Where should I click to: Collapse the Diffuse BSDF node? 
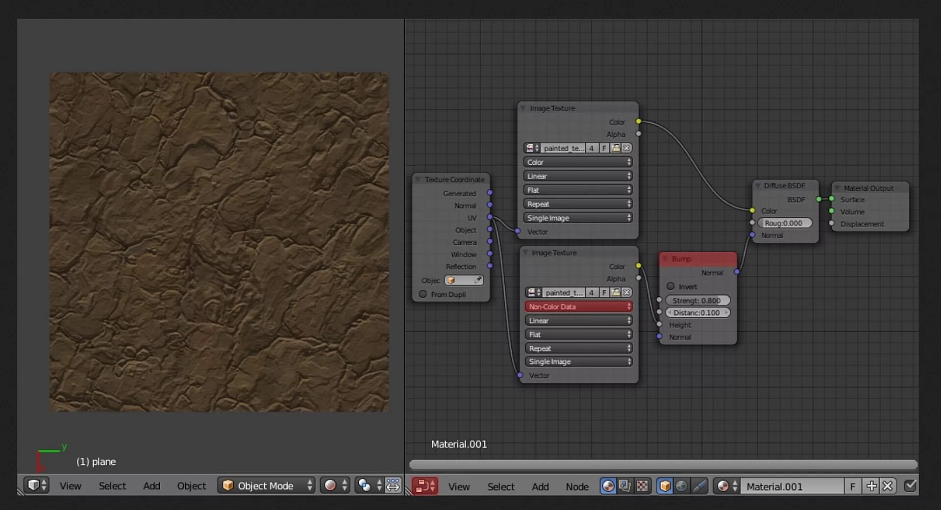click(x=758, y=186)
